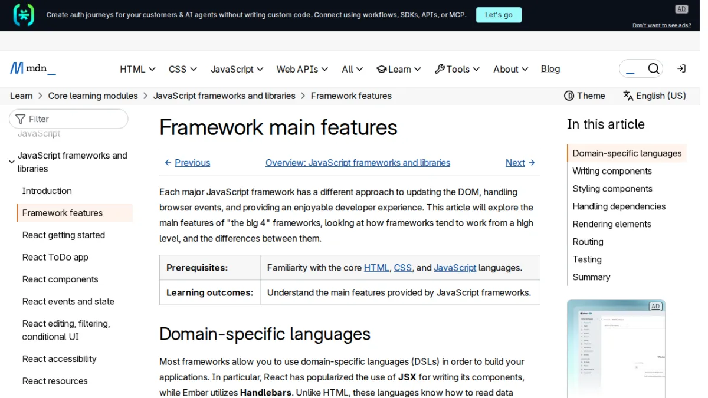
Task: Click the search magnifier icon
Action: click(x=653, y=69)
